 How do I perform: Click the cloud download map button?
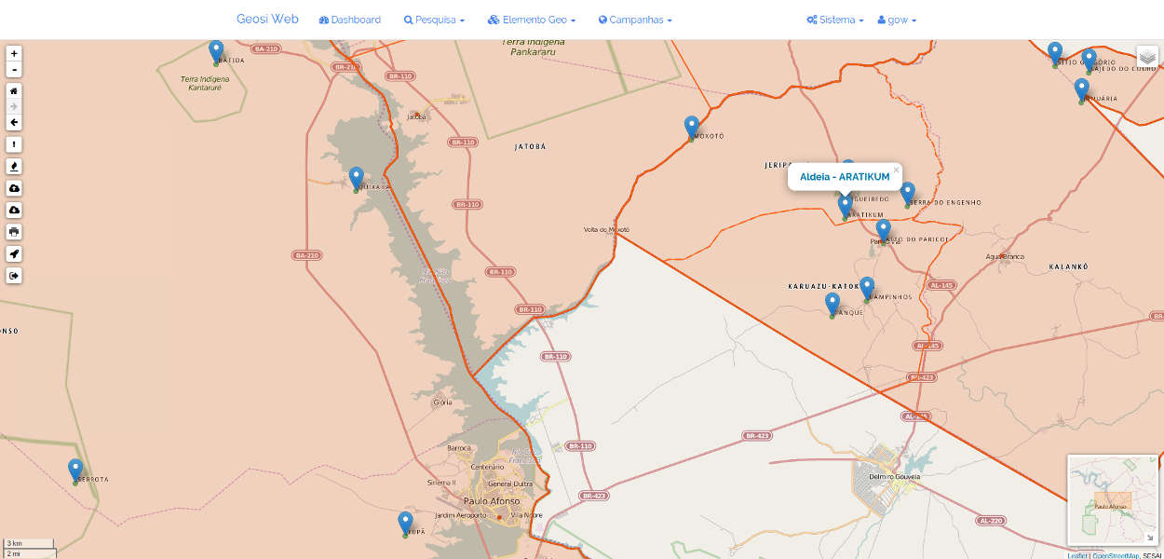[14, 210]
